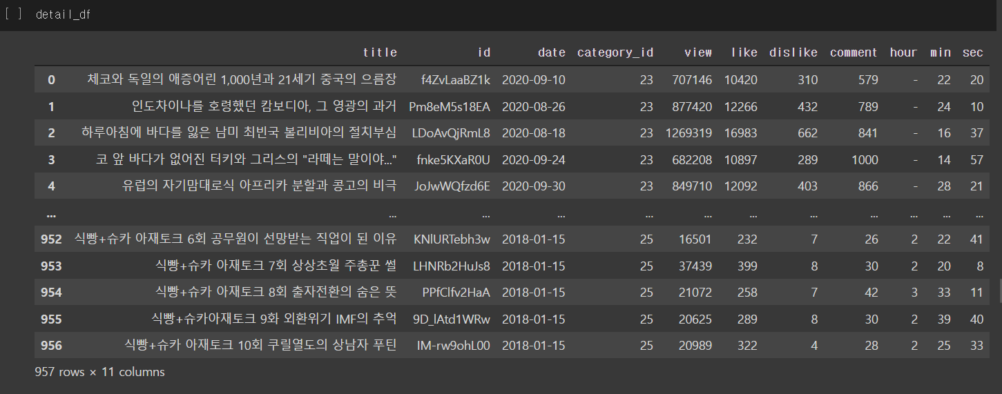Click the view count 1269319

coord(688,133)
